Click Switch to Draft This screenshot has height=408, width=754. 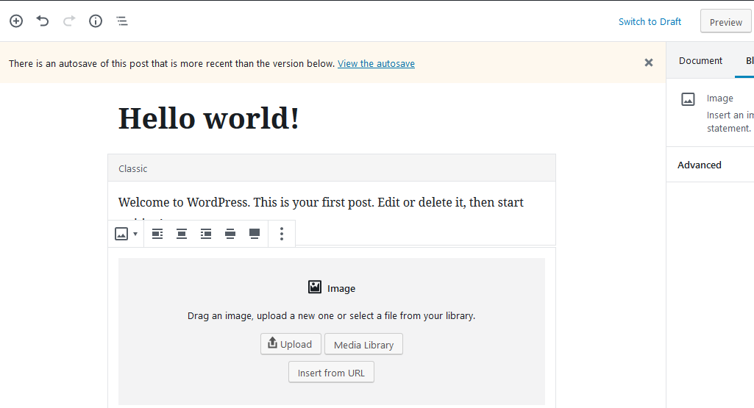point(650,21)
